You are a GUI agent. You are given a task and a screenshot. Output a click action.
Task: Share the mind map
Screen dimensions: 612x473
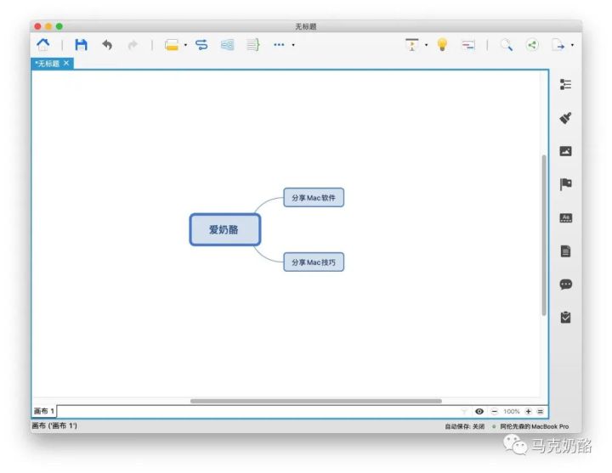pyautogui.click(x=532, y=45)
